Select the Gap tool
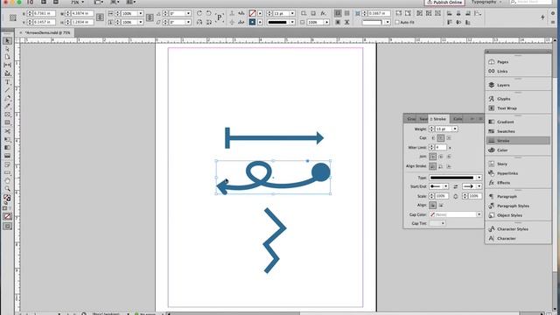 [x=7, y=65]
